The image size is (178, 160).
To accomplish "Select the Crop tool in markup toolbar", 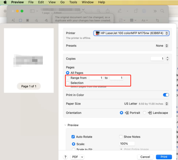I will [x=157, y=20].
